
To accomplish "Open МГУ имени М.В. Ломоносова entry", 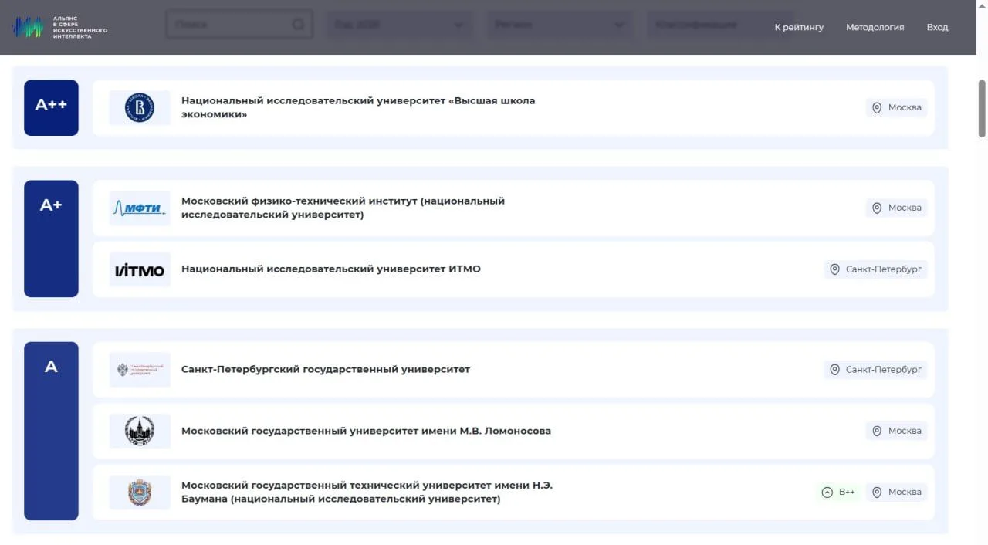I will click(x=513, y=431).
